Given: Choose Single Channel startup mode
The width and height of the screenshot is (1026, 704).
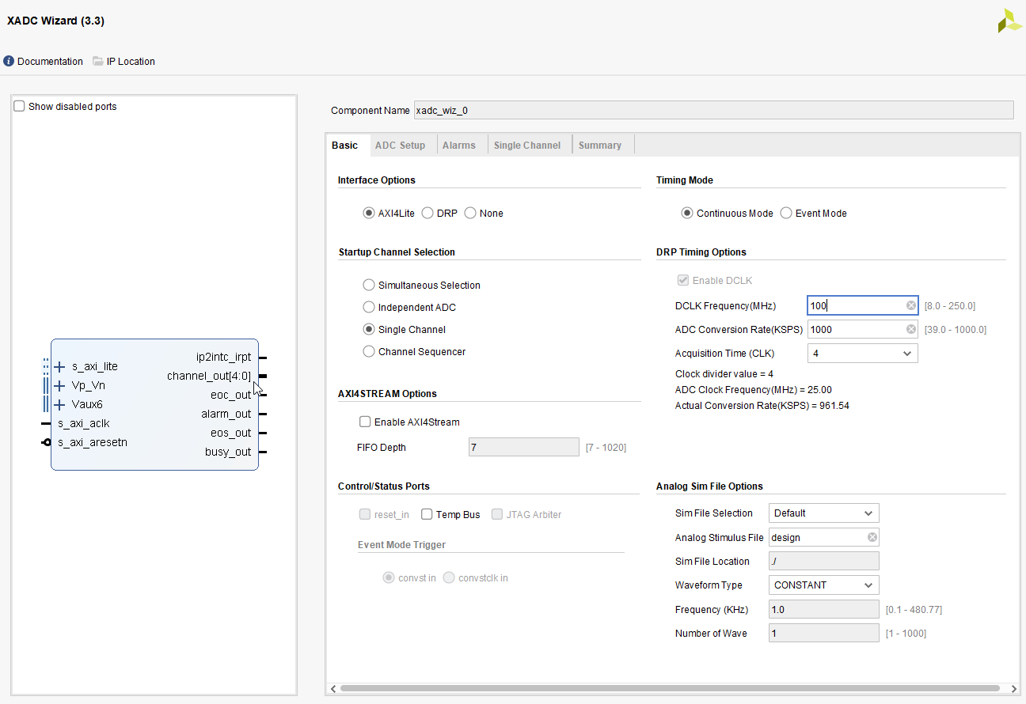Looking at the screenshot, I should coord(368,329).
